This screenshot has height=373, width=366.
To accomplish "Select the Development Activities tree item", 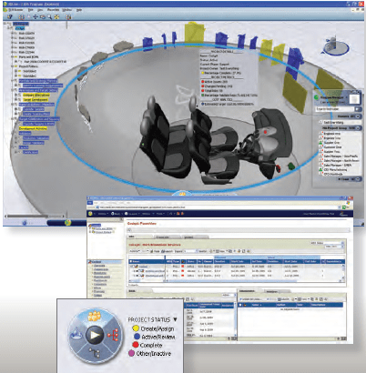I will [x=33, y=128].
